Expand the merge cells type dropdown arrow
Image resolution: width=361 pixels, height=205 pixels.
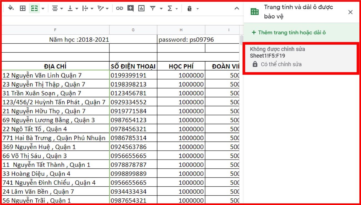tap(43, 9)
